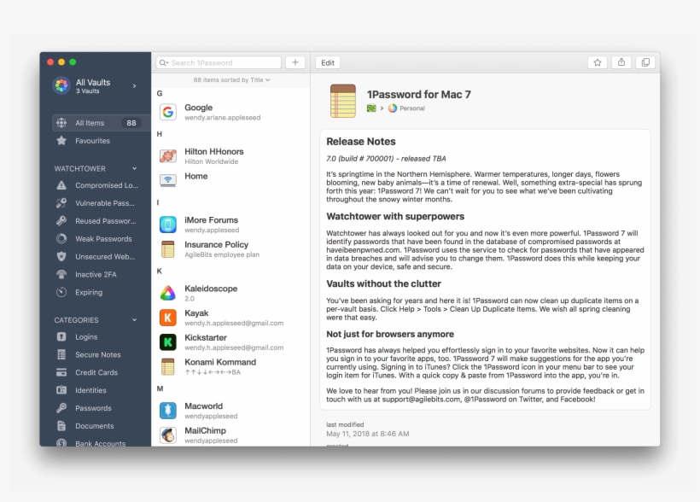The width and height of the screenshot is (700, 502).
Task: Click wendy.ariane.appleseed username text
Action: click(222, 118)
